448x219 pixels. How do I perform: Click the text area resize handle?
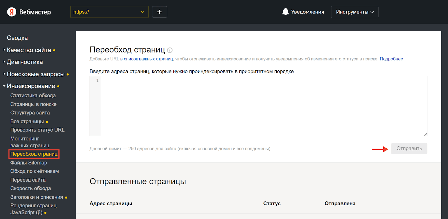(425, 134)
